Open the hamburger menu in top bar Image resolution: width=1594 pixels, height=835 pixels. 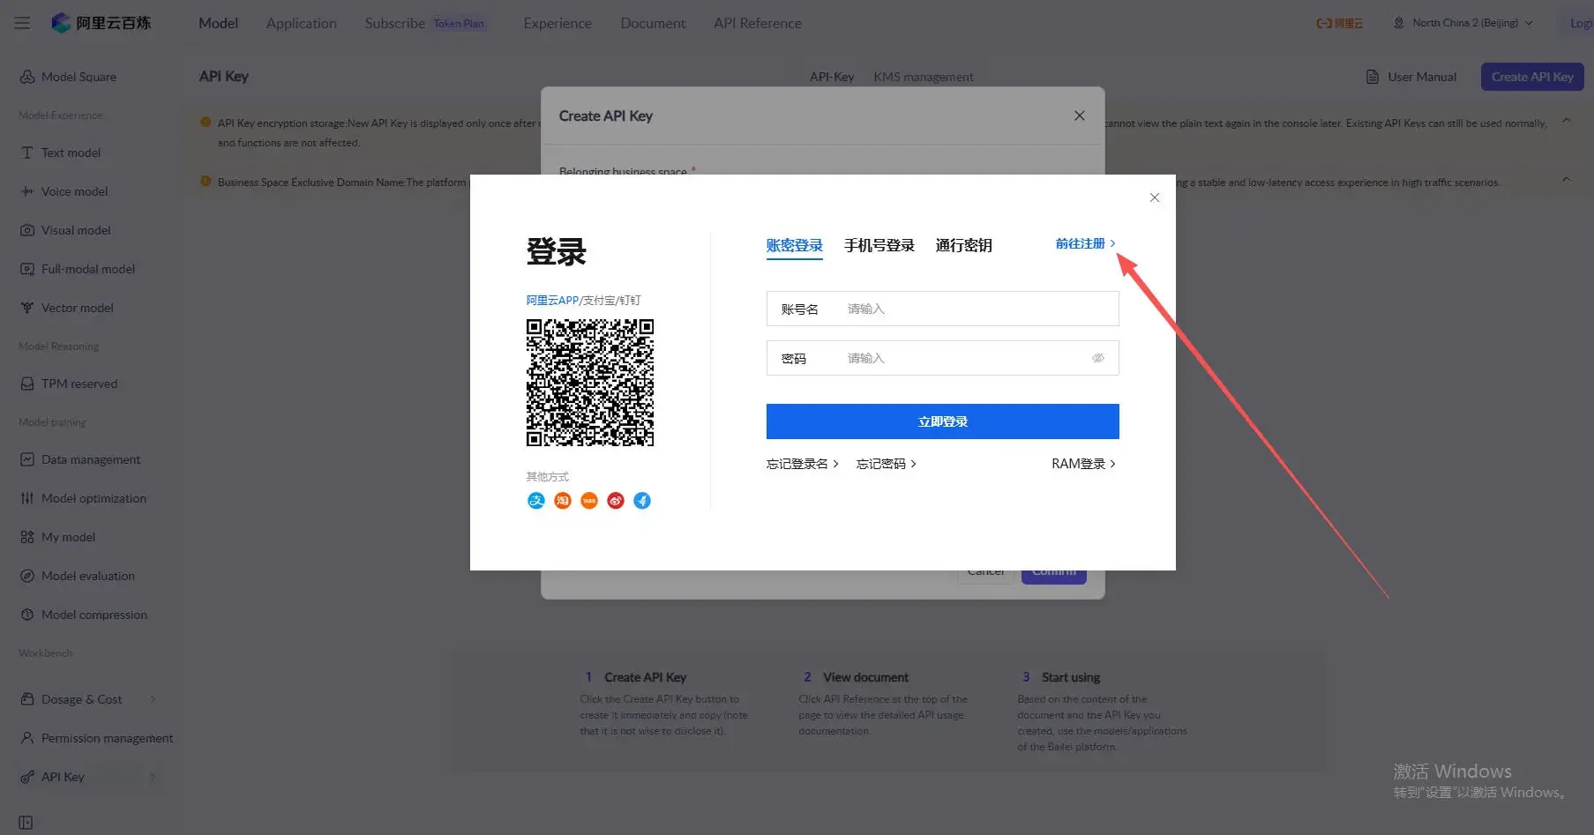[x=22, y=23]
